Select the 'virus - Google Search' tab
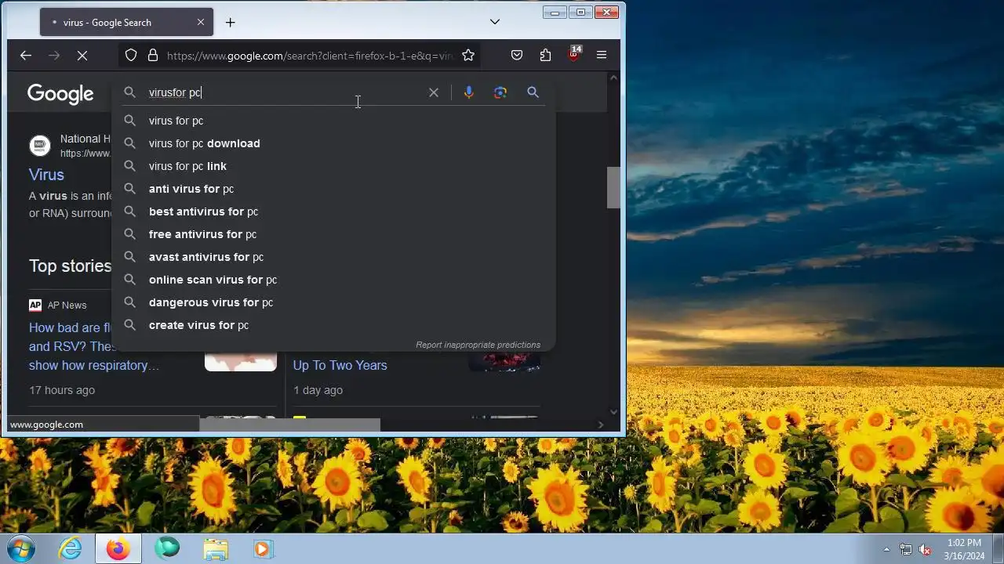 [125, 22]
